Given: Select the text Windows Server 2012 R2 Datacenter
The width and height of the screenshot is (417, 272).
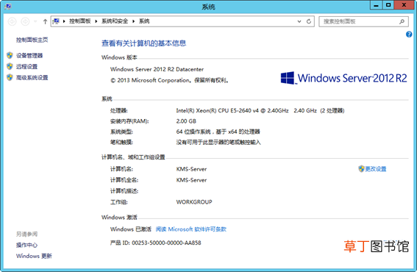Looking at the screenshot, I should click(x=157, y=69).
